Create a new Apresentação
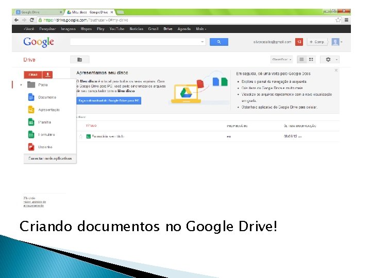This screenshot has width=371, height=278. [50, 110]
